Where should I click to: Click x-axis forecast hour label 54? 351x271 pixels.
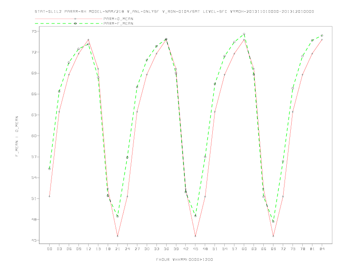[x=225, y=249]
